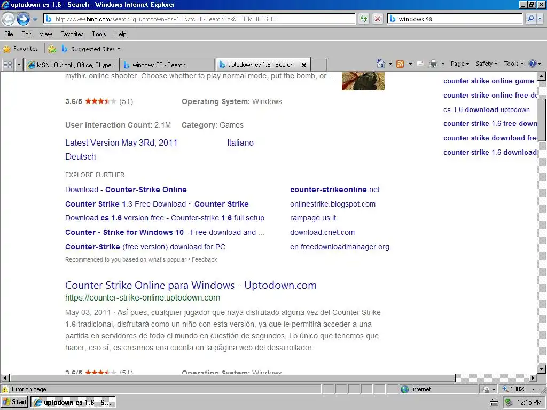Open the recent pages dropdown beside Forward
Viewport: 547px width, 410px height.
click(x=35, y=19)
